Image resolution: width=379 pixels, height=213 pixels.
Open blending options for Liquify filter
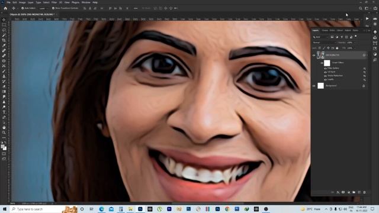[364, 80]
